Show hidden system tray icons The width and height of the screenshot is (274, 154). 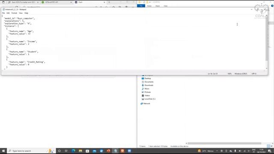tap(217, 151)
